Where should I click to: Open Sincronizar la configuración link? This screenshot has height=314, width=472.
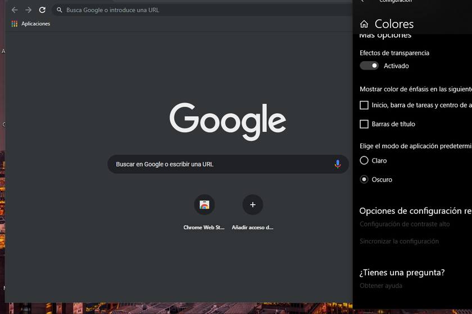click(399, 241)
